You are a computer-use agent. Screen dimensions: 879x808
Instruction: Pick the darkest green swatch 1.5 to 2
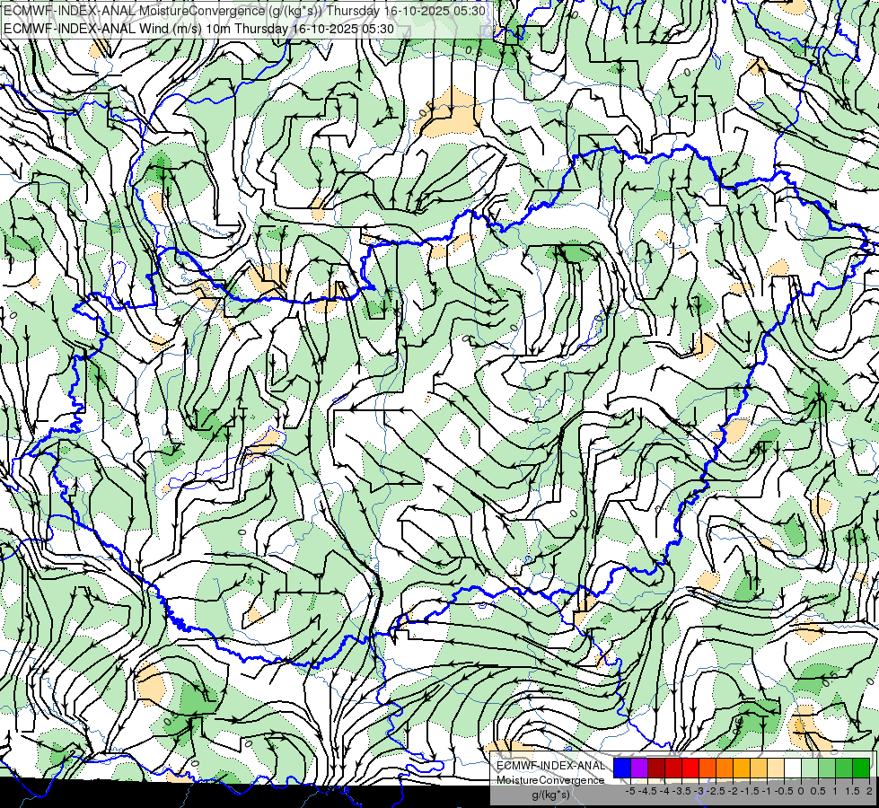coord(861,768)
